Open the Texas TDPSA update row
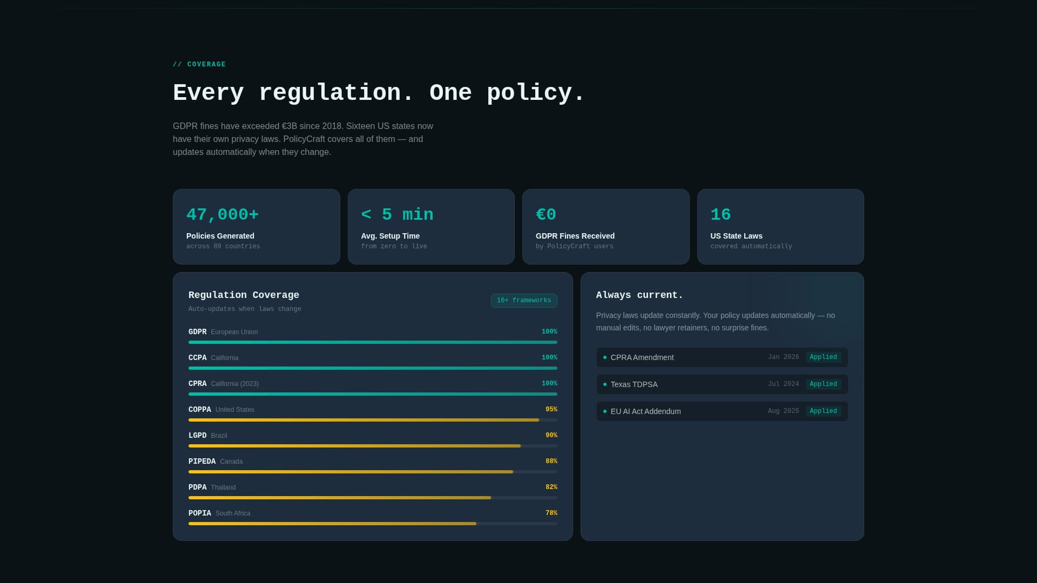This screenshot has width=1037, height=583. 722,384
